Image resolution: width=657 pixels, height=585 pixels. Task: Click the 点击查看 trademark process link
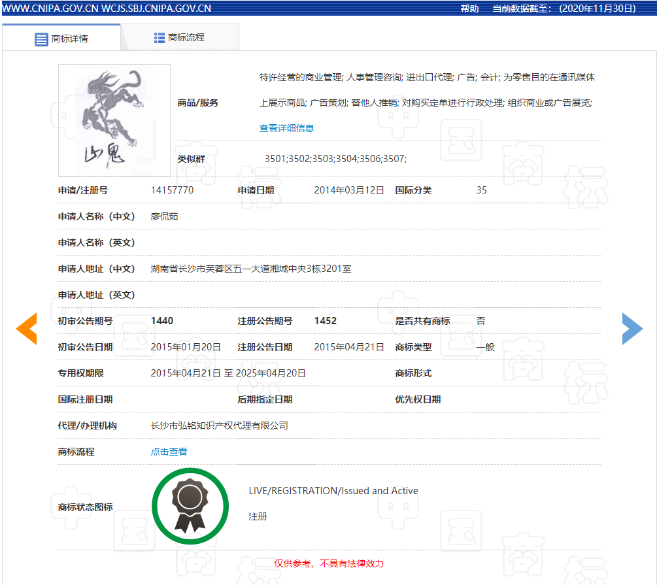(169, 452)
